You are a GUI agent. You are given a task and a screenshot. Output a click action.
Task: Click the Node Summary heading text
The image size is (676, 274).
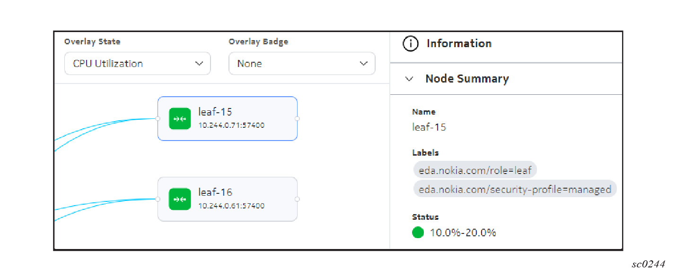click(x=467, y=79)
